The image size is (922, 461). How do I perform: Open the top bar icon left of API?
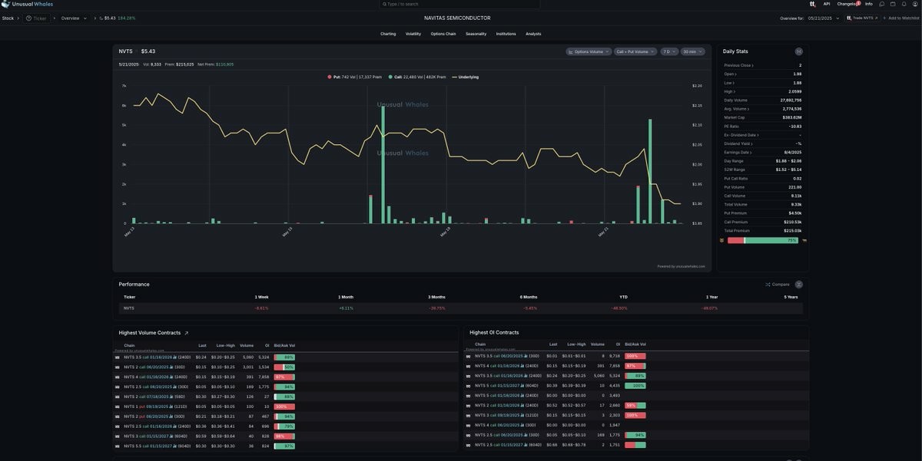(x=813, y=4)
